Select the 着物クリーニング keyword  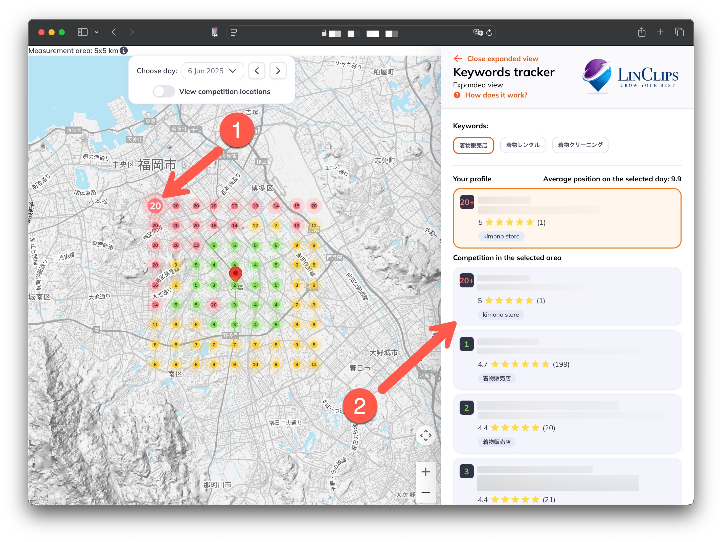pos(580,145)
